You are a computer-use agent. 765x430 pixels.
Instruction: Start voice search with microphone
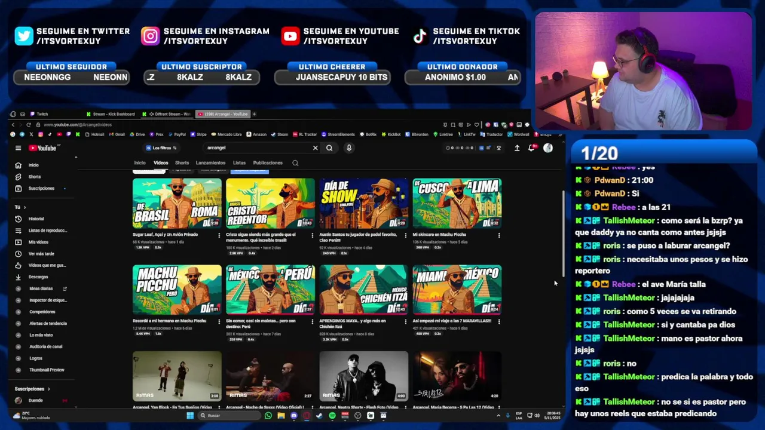click(349, 148)
